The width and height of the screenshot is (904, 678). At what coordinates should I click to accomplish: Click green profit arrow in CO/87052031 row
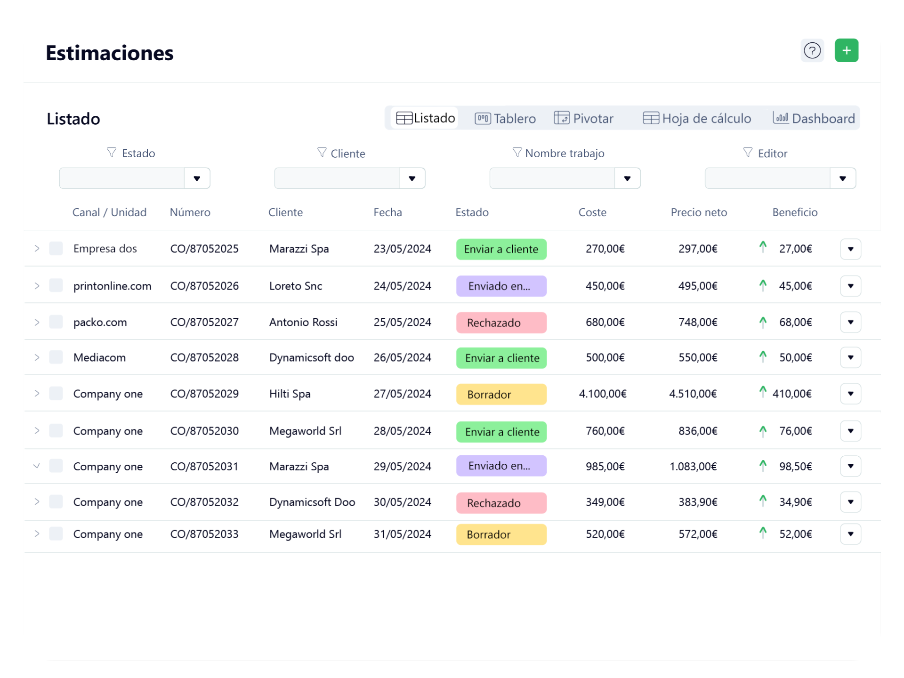[x=763, y=466]
